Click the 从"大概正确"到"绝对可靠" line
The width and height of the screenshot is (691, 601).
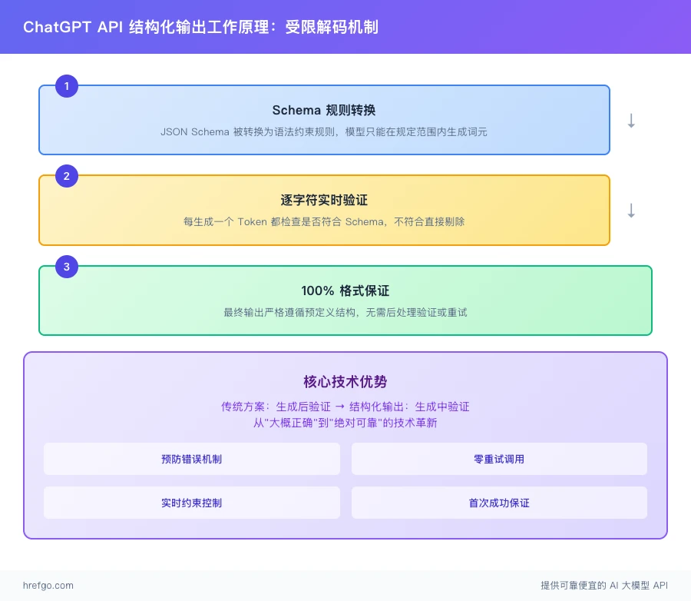pyautogui.click(x=345, y=423)
